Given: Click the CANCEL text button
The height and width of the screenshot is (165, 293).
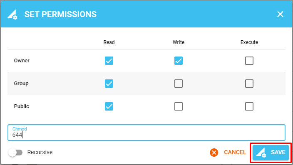Looking at the screenshot, I should pyautogui.click(x=235, y=152).
